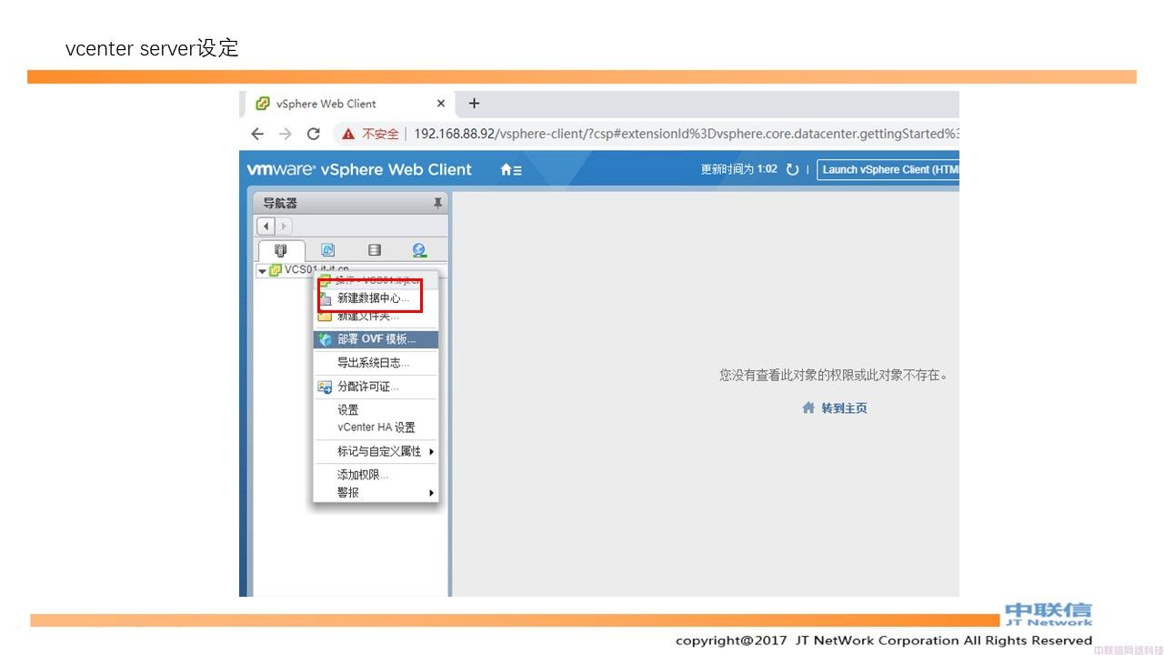Close the vSphere Web Client browser tab
This screenshot has width=1164, height=655.
click(x=441, y=104)
